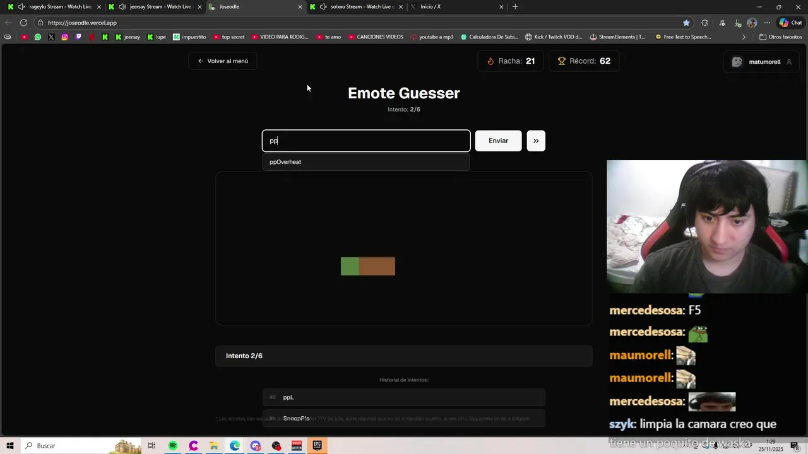Click the flame Racha icon

pos(490,61)
